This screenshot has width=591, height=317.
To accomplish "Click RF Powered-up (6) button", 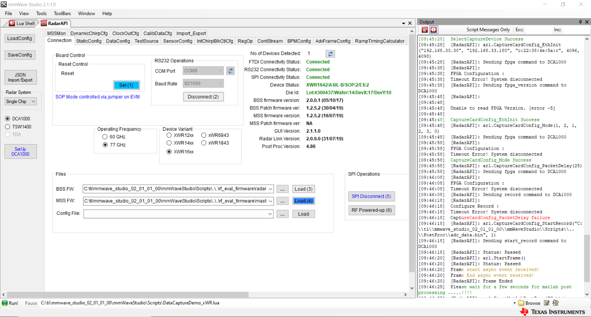I will 372,210.
